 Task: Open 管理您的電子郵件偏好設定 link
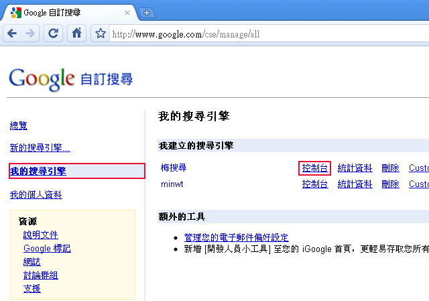point(237,237)
